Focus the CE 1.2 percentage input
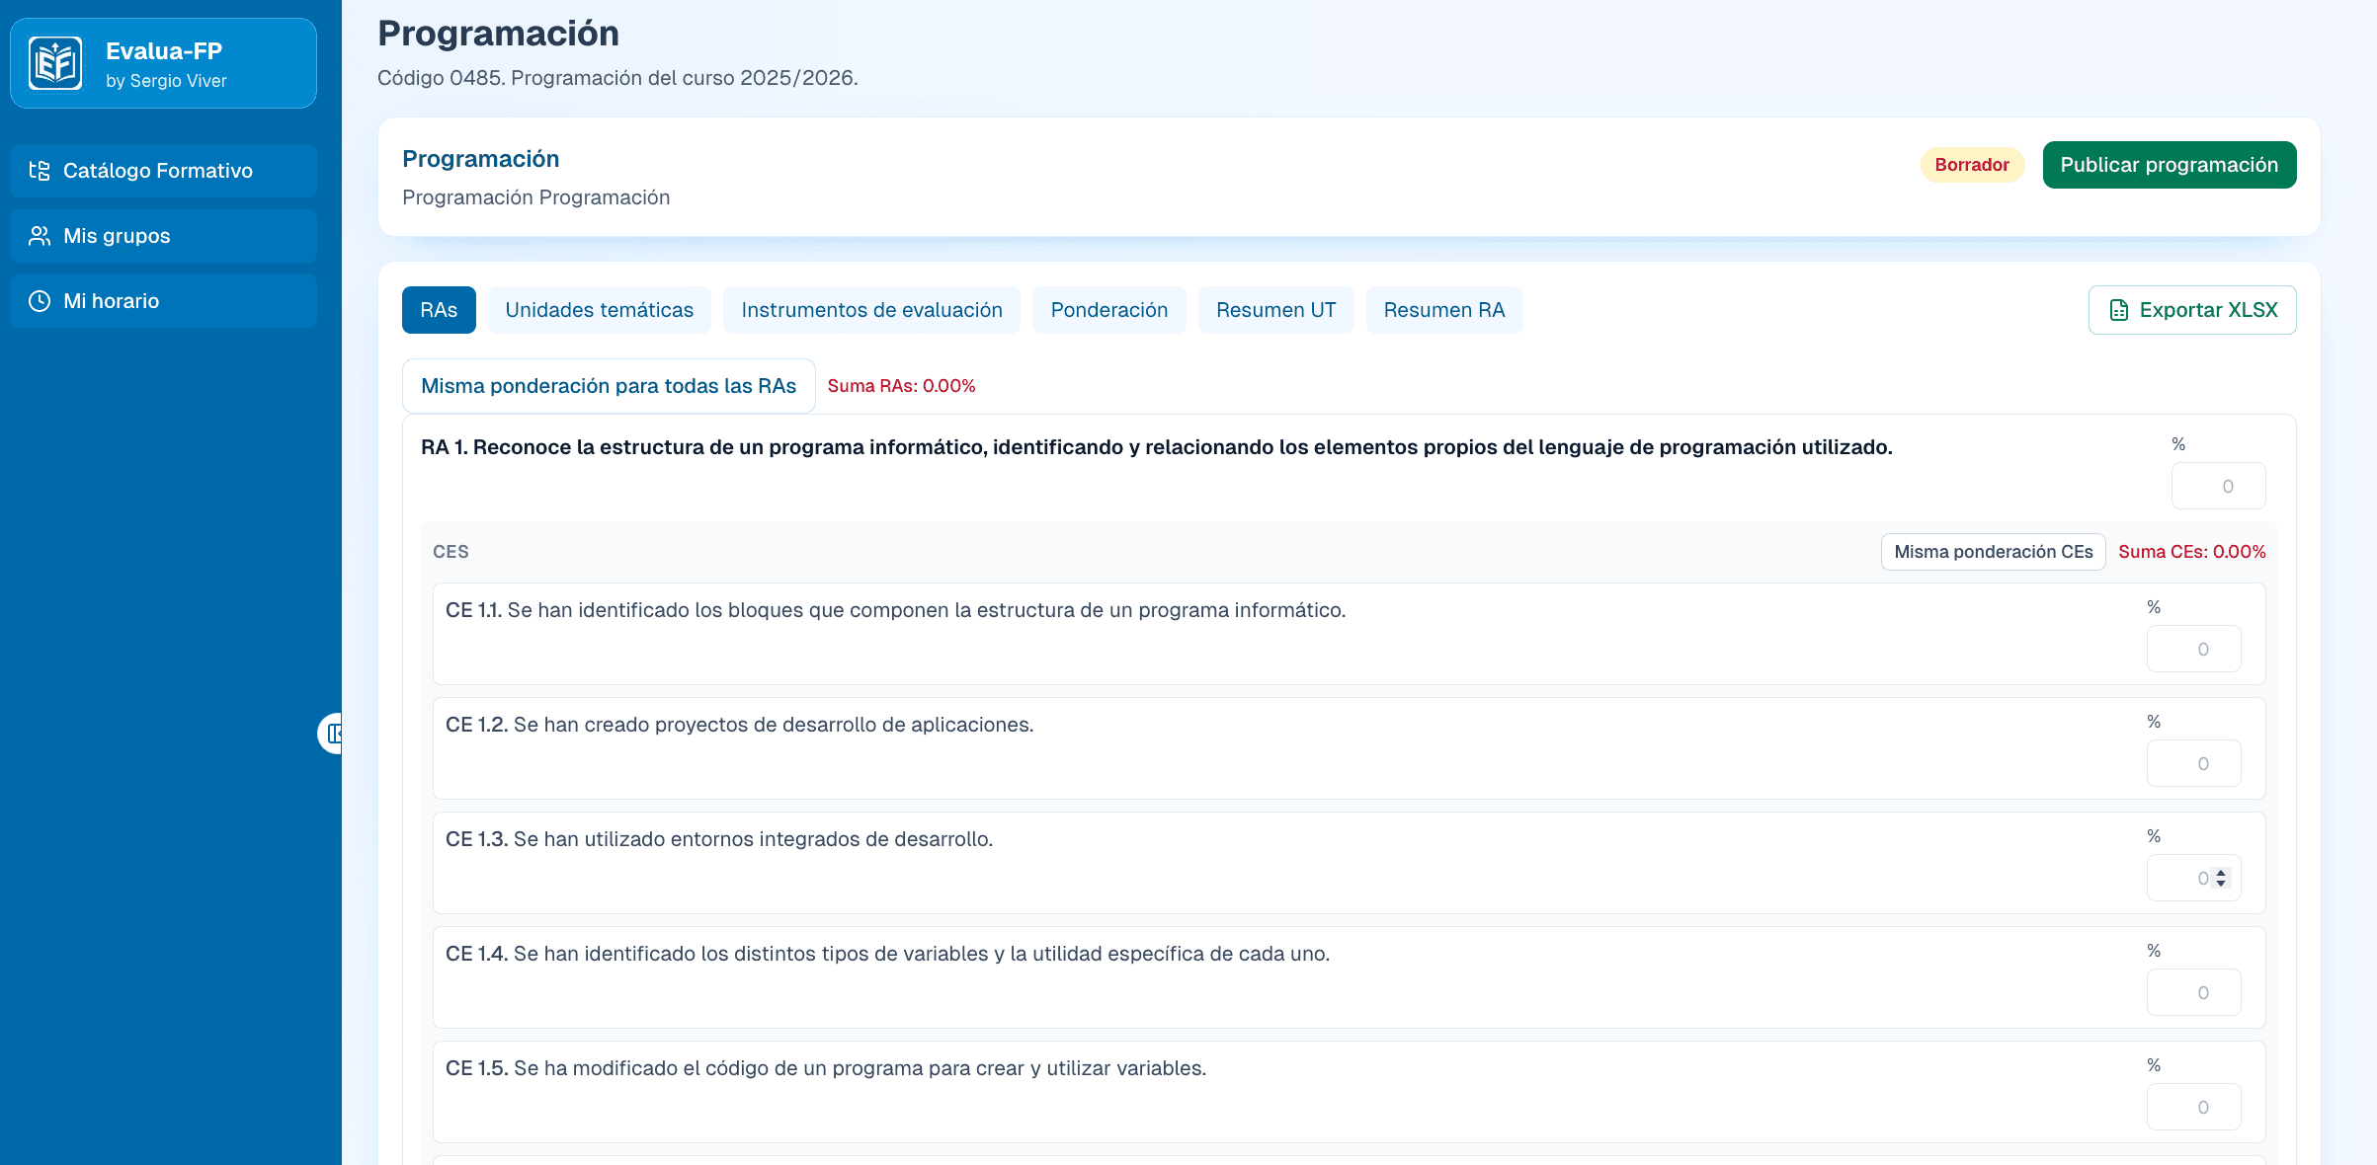This screenshot has width=2377, height=1165. coord(2193,763)
